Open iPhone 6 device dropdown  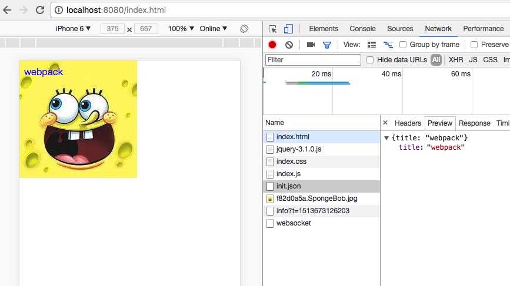point(73,29)
